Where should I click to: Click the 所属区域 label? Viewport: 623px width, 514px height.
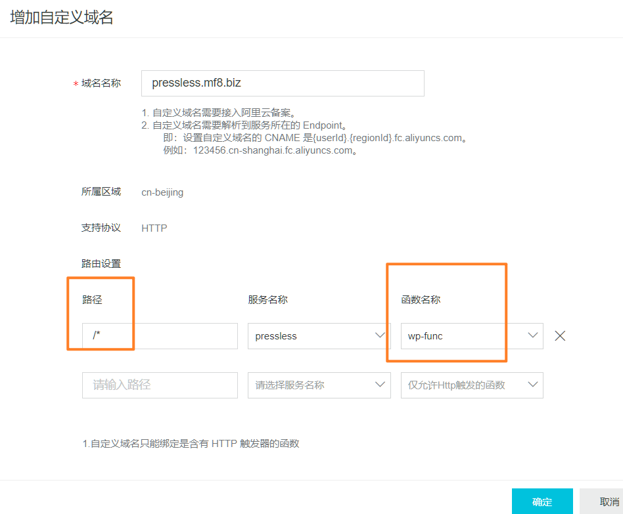101,192
